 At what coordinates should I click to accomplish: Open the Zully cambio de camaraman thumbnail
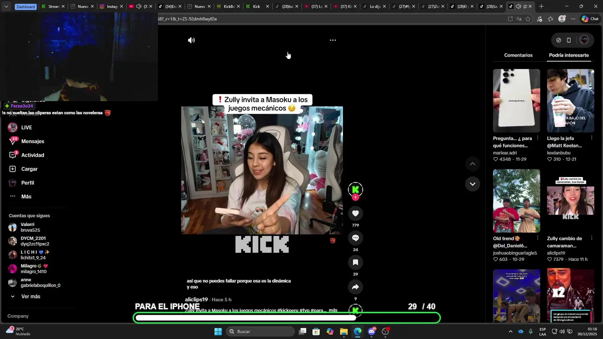(570, 201)
